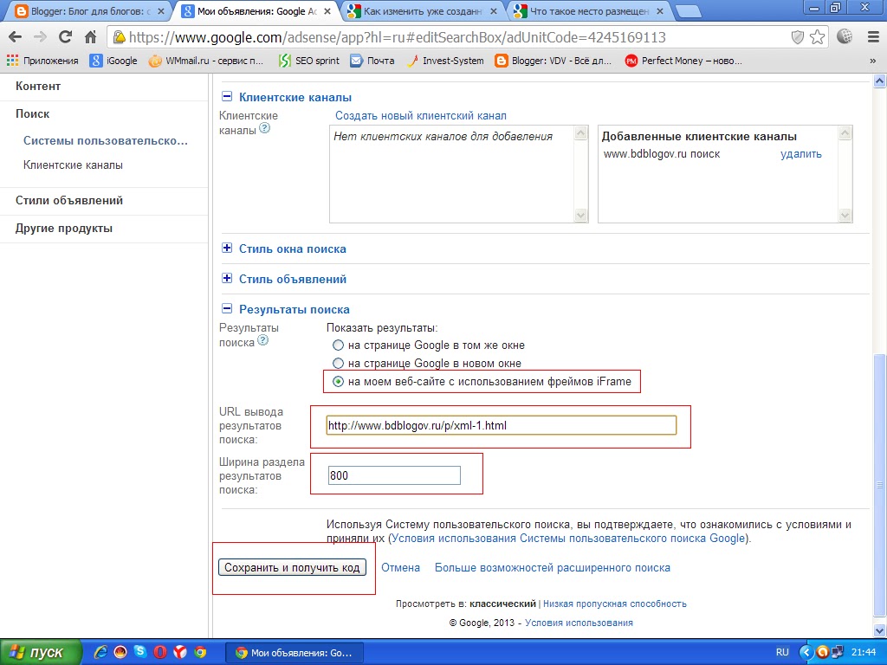
Task: Open iGoogle bookmark
Action: (x=113, y=61)
